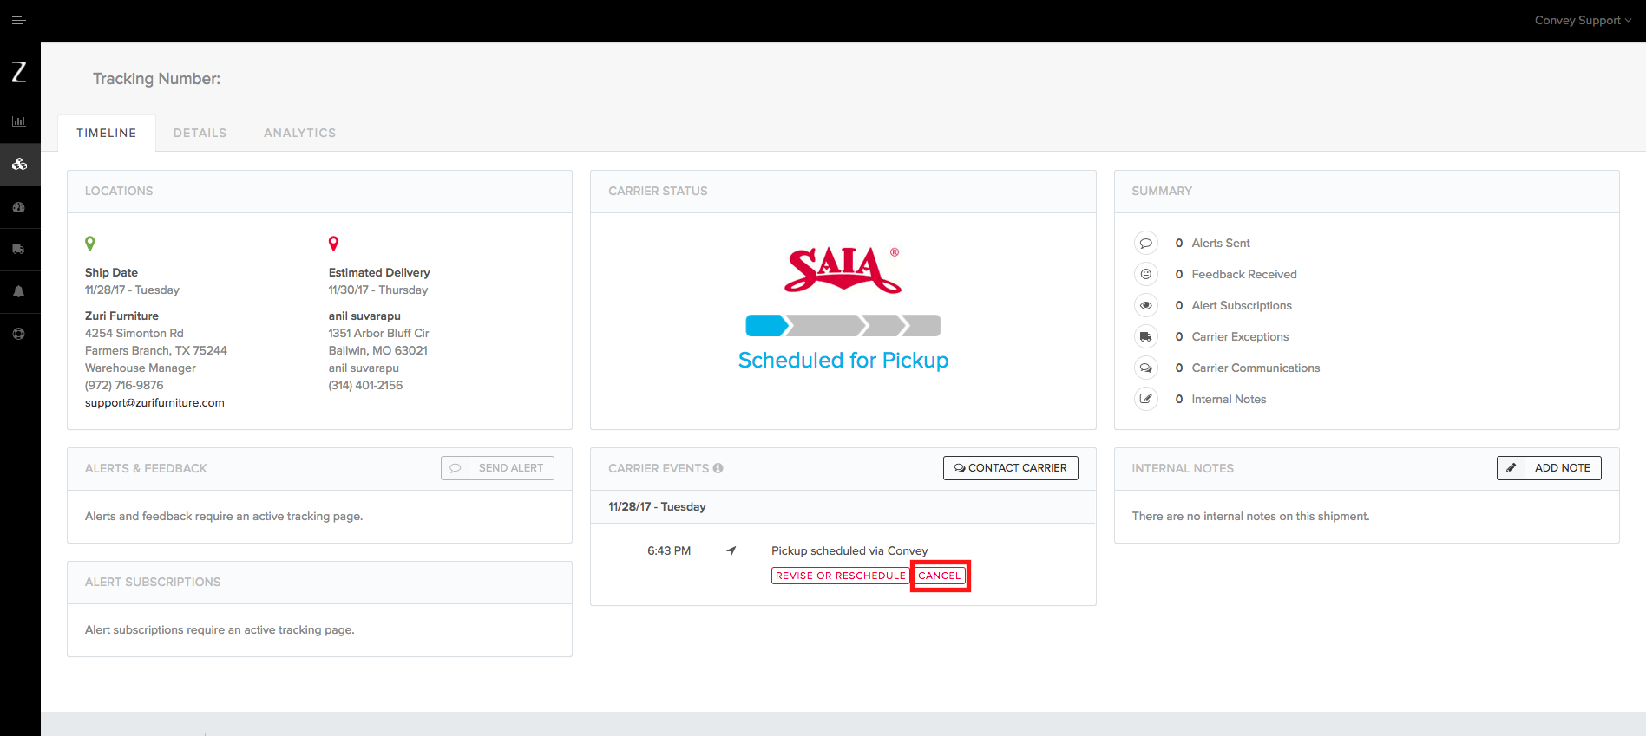Click the truck icon beside Carrier Exceptions
The image size is (1646, 736).
(1146, 337)
